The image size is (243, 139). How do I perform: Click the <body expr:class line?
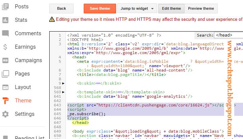[x=148, y=132]
